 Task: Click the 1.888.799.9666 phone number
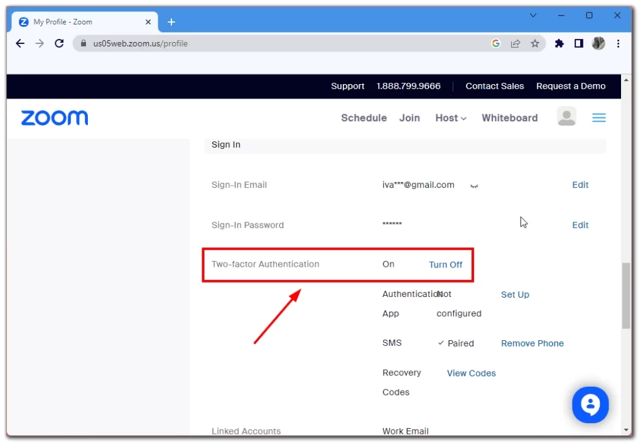tap(408, 86)
